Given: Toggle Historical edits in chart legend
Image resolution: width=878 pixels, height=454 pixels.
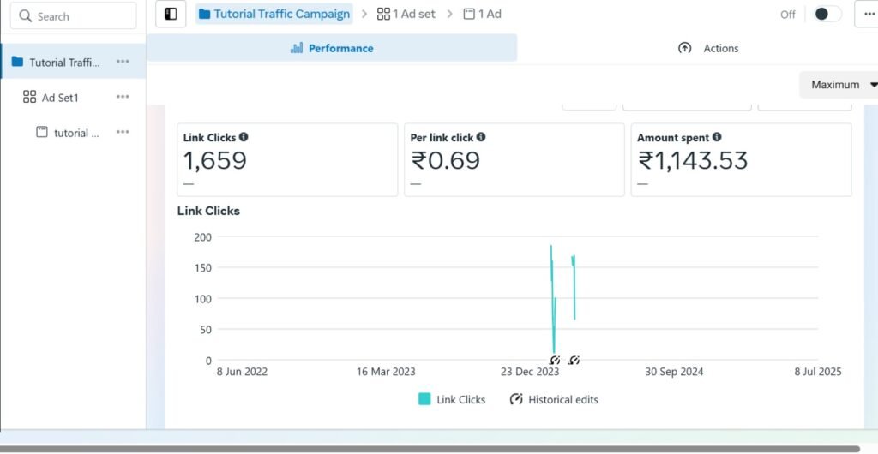Looking at the screenshot, I should tap(554, 399).
